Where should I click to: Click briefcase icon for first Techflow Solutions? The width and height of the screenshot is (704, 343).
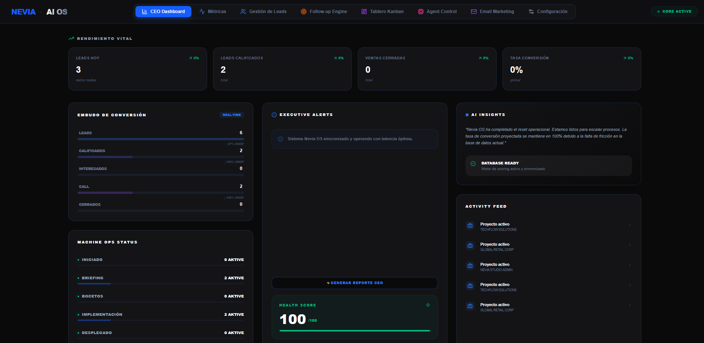click(470, 226)
